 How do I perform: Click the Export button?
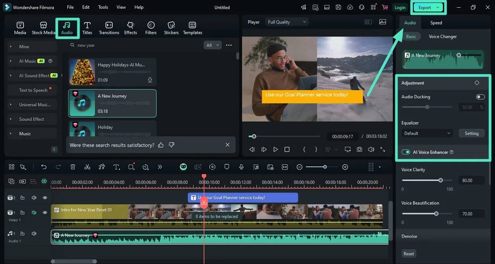[425, 8]
